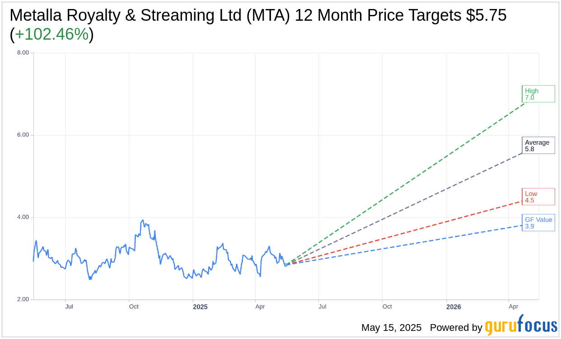This screenshot has width=561, height=339.
Task: Click the 6.00 y-axis label
Action: (x=23, y=135)
